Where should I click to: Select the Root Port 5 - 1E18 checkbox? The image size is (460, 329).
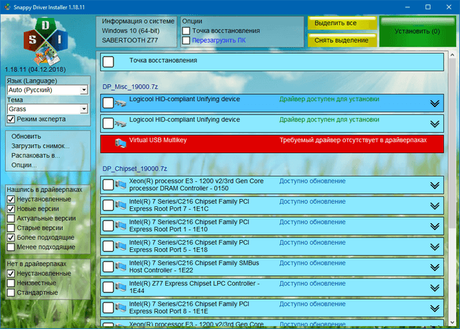coord(109,246)
